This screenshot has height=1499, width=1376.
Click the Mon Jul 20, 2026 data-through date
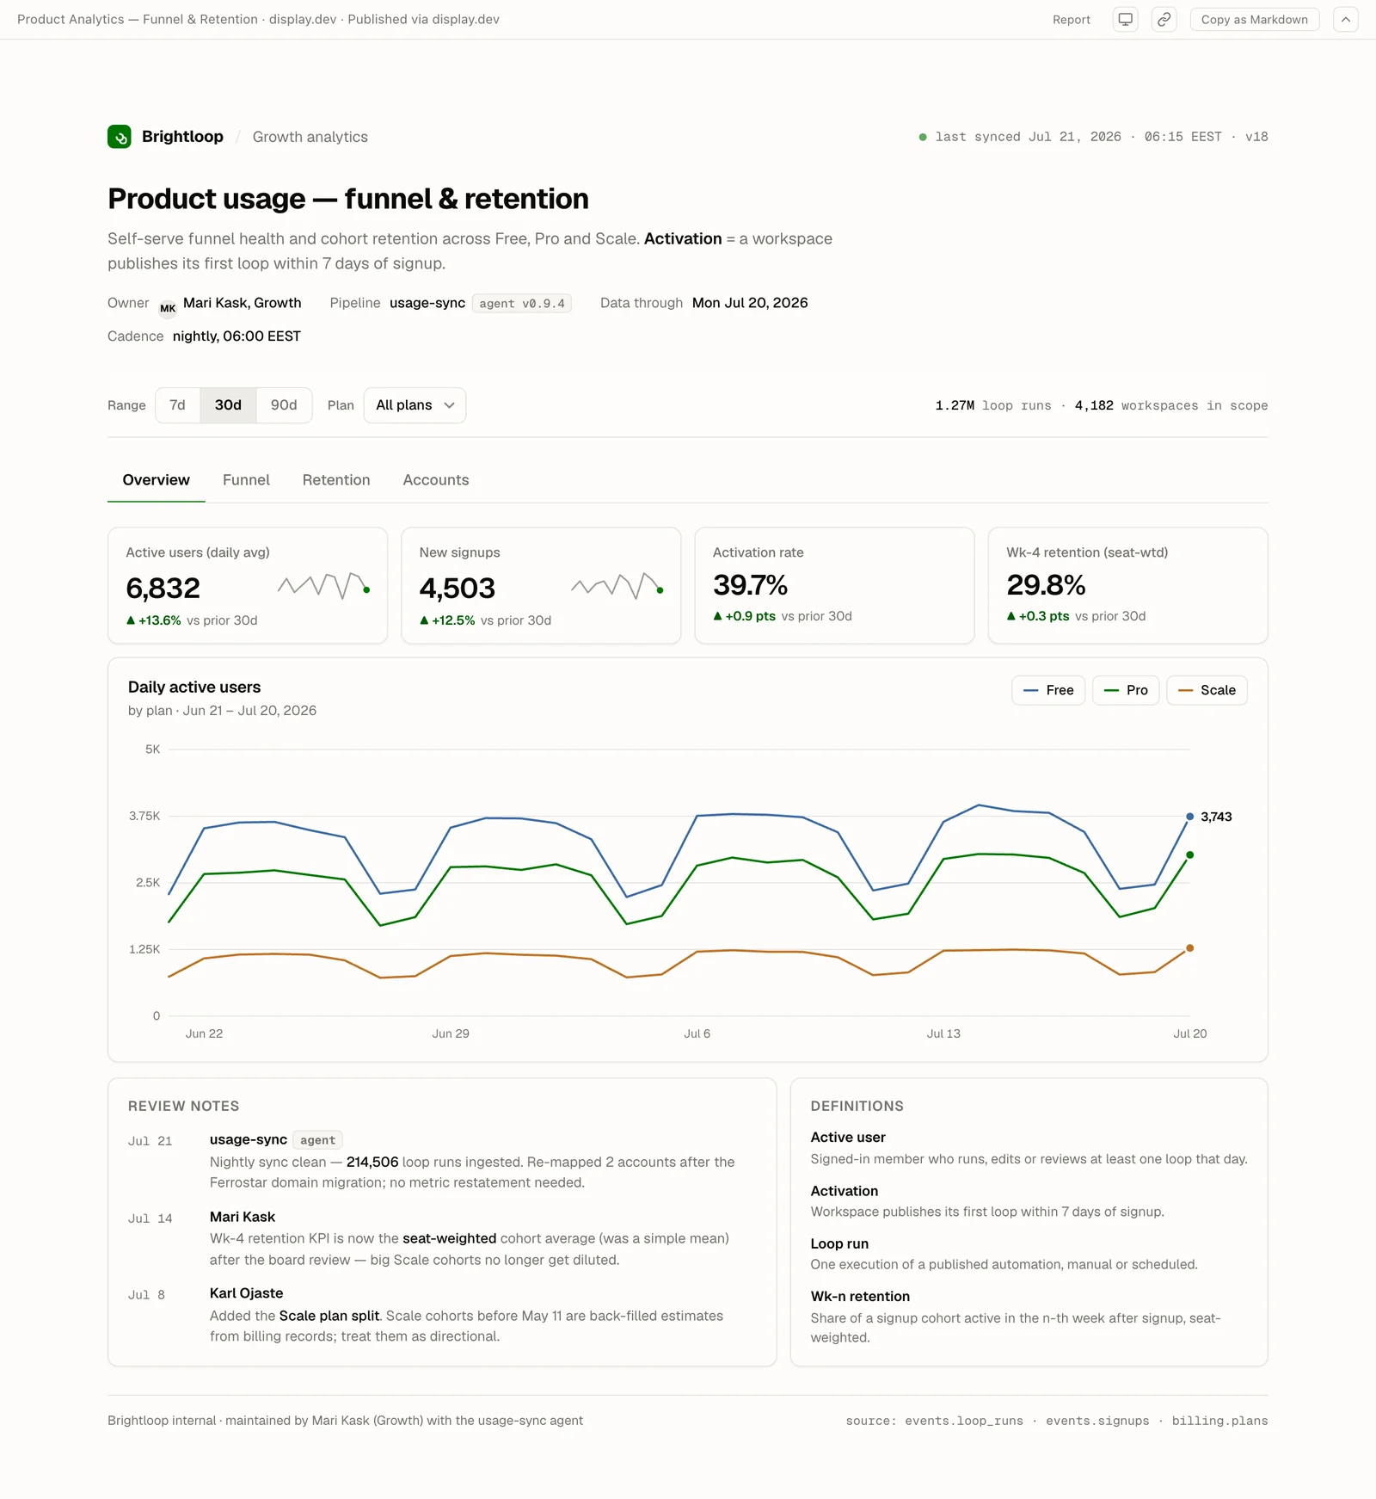click(750, 303)
